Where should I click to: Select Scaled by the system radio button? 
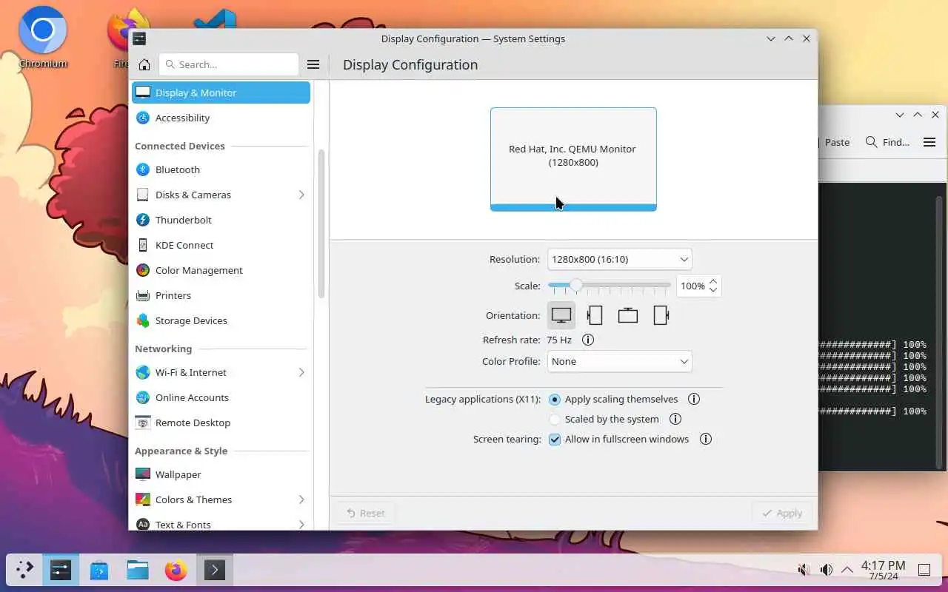555,419
